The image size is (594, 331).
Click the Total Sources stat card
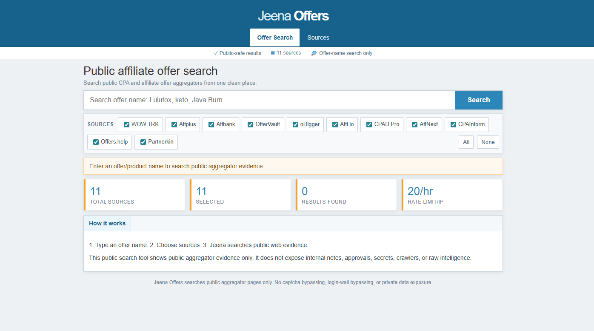pyautogui.click(x=134, y=195)
